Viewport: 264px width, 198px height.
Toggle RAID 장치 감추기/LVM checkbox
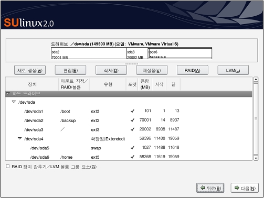point(7,166)
